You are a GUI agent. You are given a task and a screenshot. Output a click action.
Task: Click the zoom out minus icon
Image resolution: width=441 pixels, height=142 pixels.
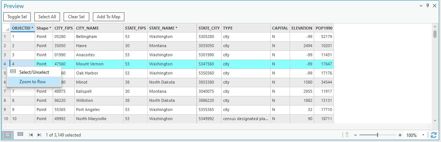(355, 135)
